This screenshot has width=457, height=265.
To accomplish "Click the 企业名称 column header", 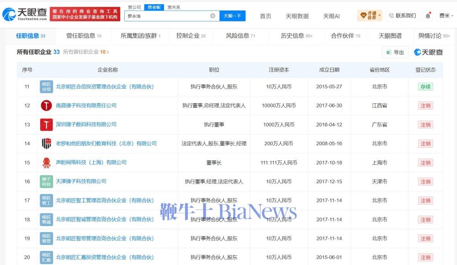I will pyautogui.click(x=107, y=70).
